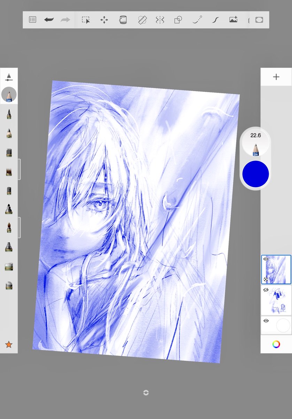Pick the dark mechanical pencil brush
The image size is (292, 419).
[x=9, y=114]
